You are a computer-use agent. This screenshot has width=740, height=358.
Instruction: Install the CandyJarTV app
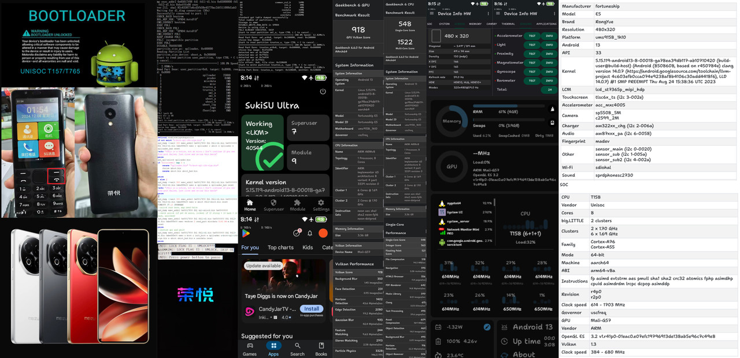point(312,309)
